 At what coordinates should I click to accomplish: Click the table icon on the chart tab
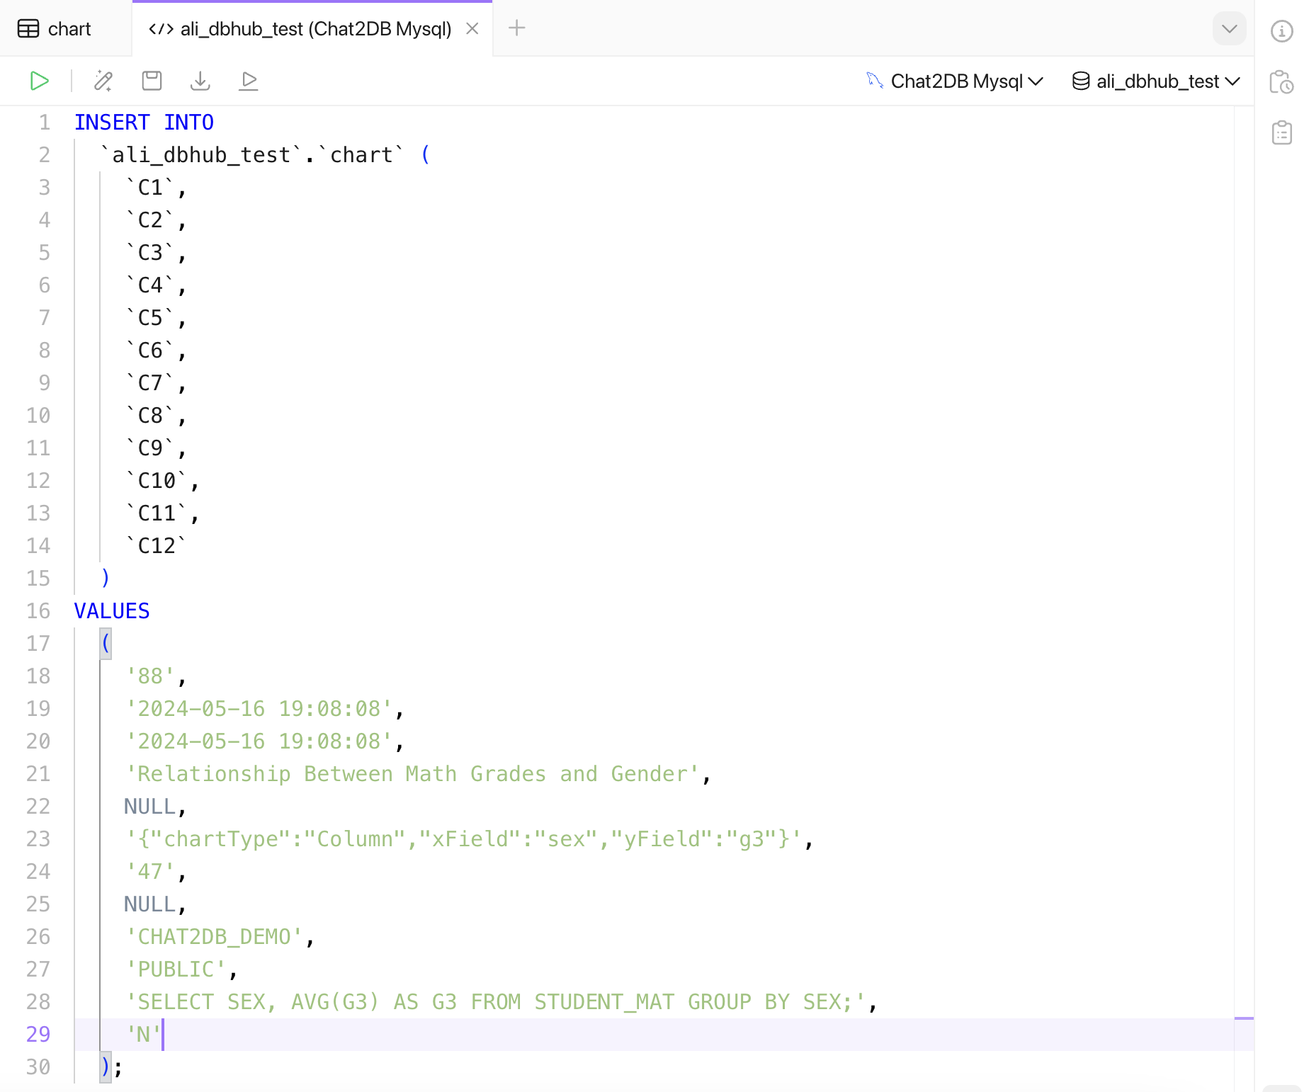28,29
